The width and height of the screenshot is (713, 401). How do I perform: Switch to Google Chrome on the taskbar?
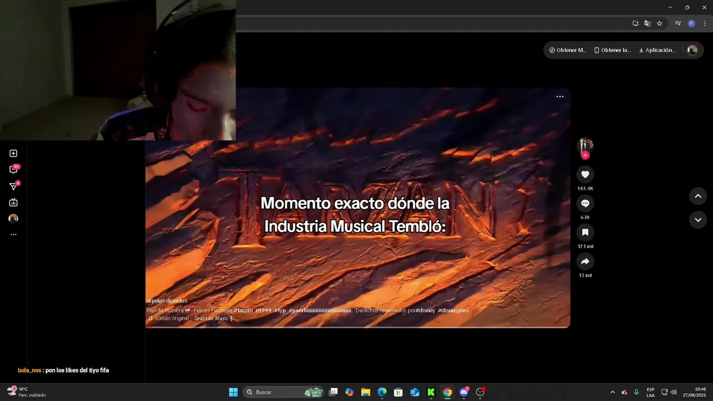[x=447, y=392]
